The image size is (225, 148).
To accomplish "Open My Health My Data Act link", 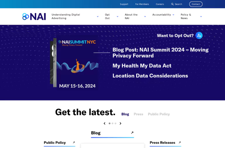I will click(142, 66).
